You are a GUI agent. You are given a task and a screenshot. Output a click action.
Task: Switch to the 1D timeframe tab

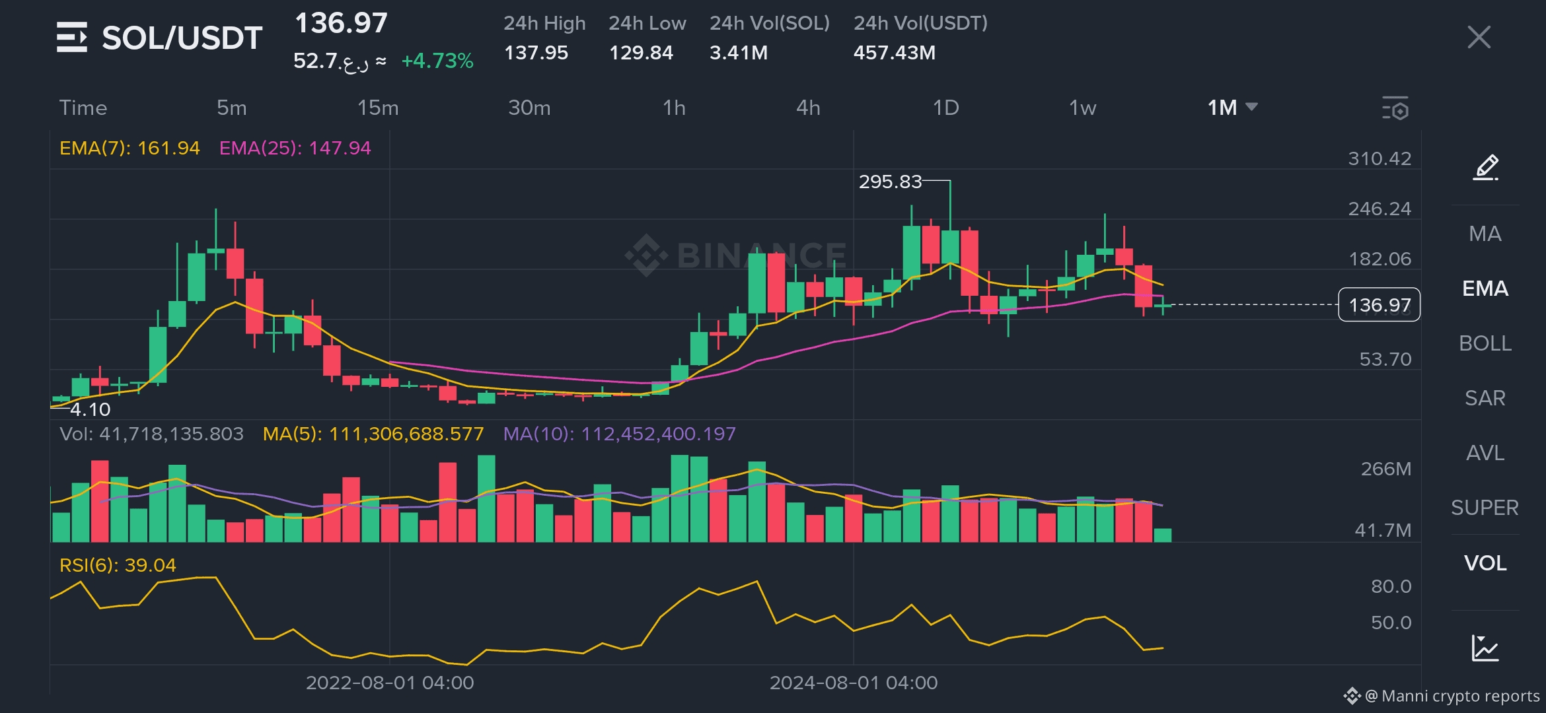[x=945, y=108]
